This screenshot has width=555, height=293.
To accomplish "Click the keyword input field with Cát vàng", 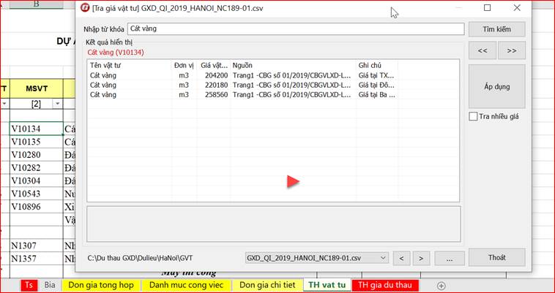I will 295,29.
